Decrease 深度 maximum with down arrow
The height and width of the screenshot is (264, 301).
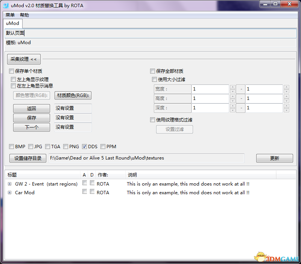coord(286,110)
